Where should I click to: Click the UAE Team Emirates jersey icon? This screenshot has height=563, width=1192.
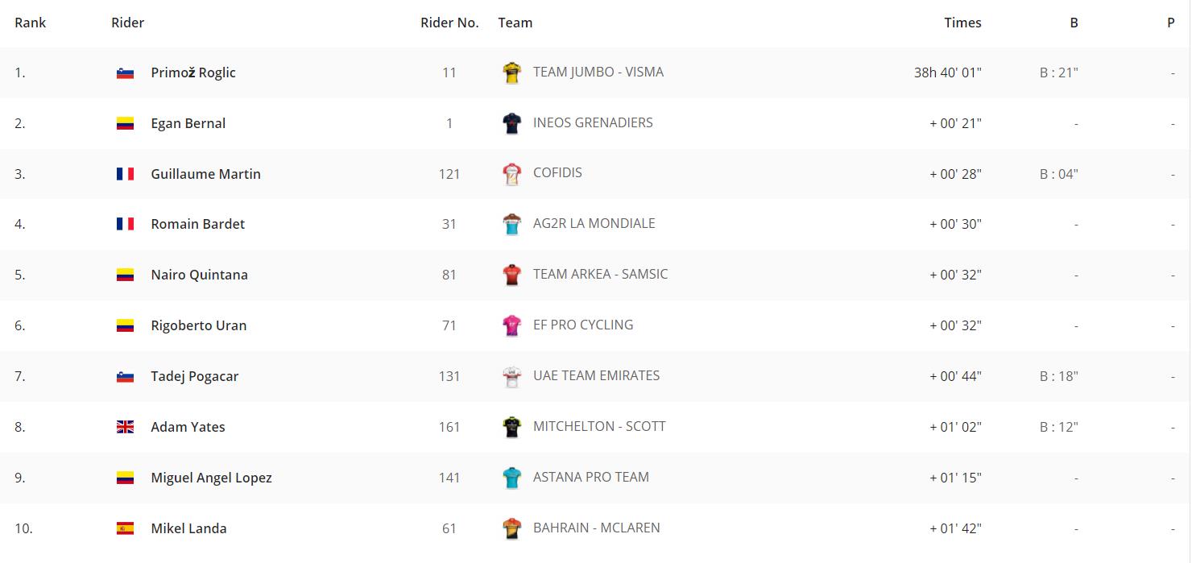pos(511,376)
